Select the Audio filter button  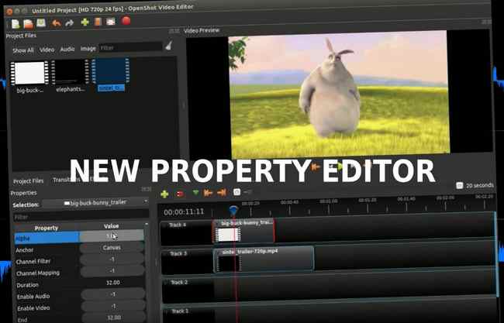point(67,49)
